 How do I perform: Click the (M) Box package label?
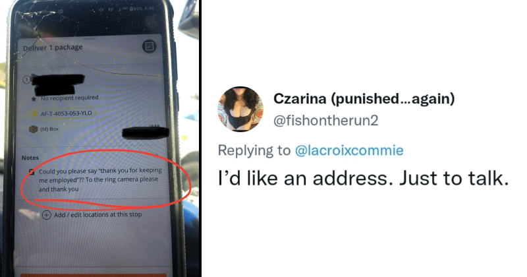(x=49, y=129)
